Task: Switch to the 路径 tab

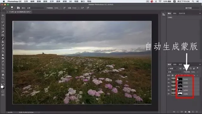Action: pos(180,64)
